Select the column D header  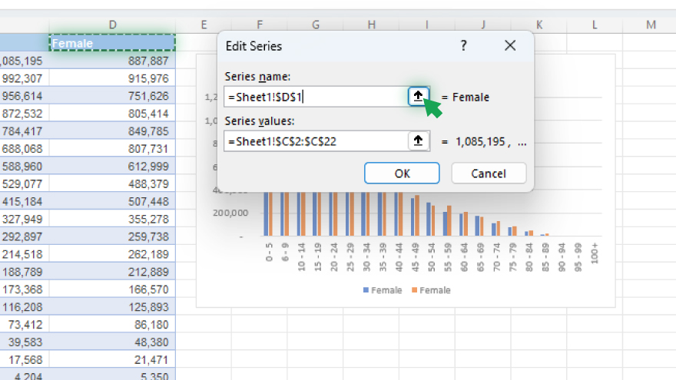113,25
